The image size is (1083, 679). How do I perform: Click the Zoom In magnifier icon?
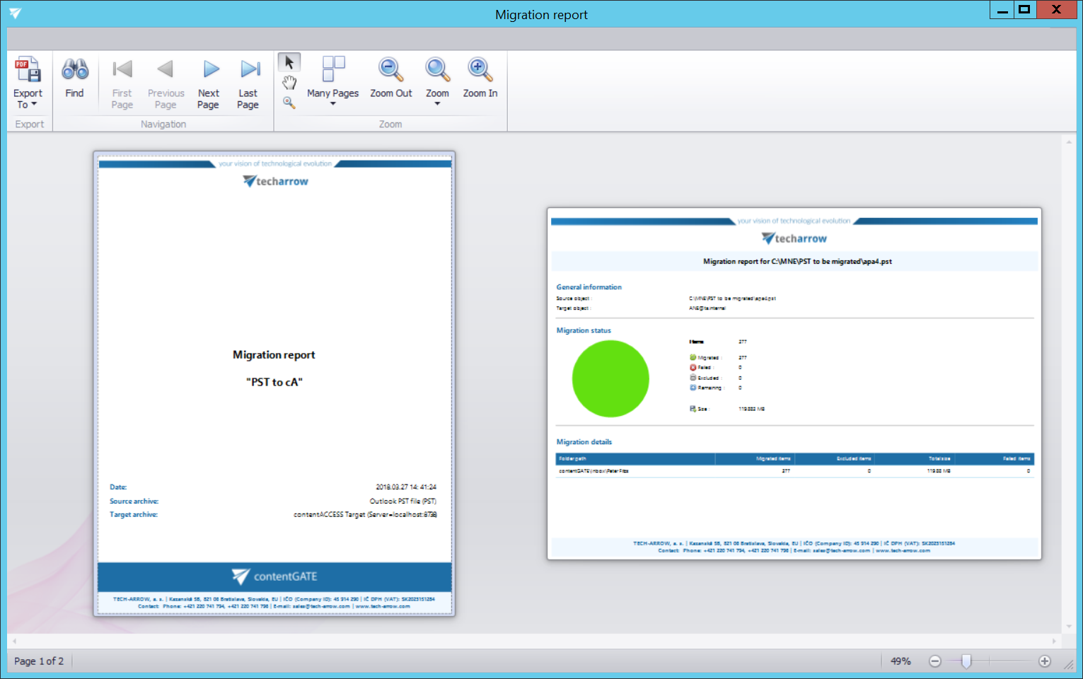pos(480,70)
